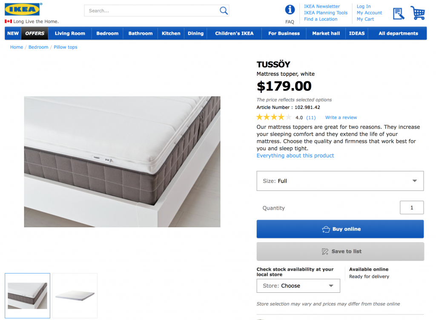Open the Write a review link

coord(341,117)
